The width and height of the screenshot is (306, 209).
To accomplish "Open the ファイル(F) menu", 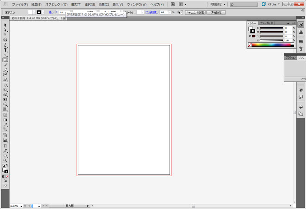I will (20, 4).
